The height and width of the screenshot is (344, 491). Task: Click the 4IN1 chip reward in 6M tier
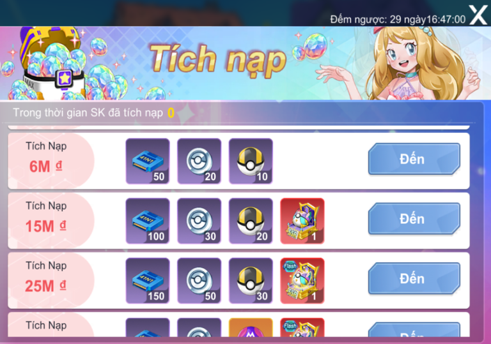coord(148,161)
